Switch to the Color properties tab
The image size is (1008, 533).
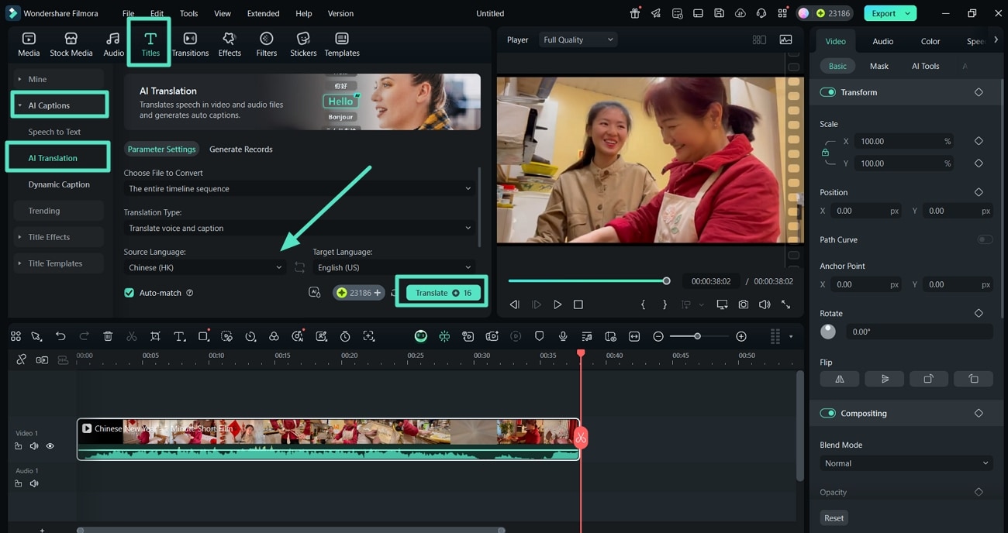[930, 41]
